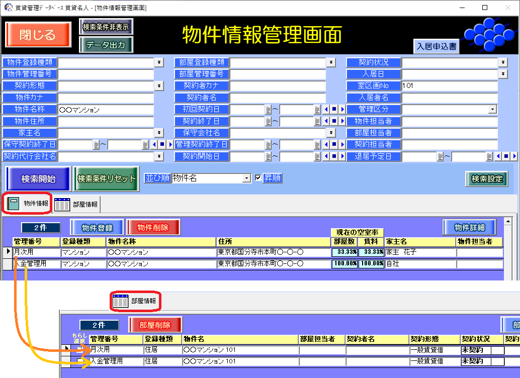Click the square reset icon beside 管理契約終了日
The width and height of the screenshot is (520, 378).
[334, 145]
